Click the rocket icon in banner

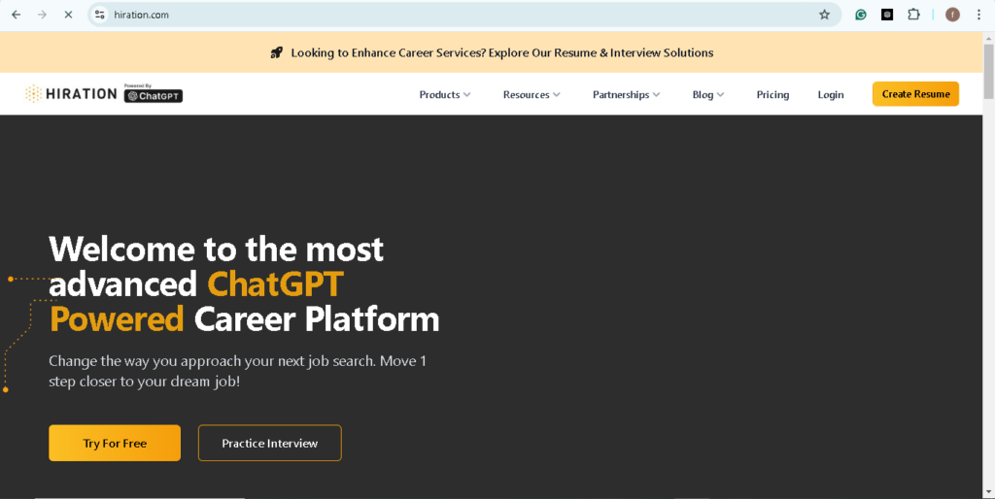click(x=276, y=52)
